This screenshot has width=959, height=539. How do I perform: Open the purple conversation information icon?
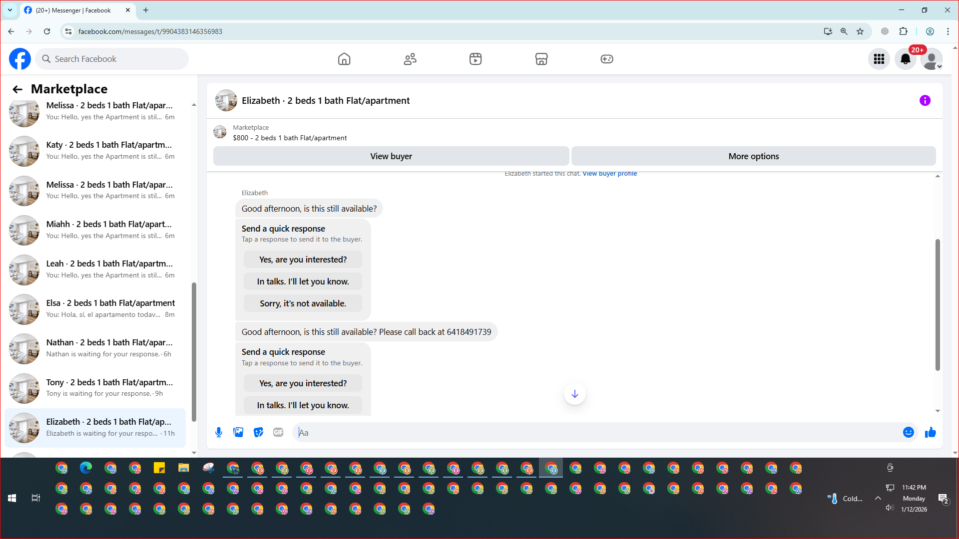925,100
